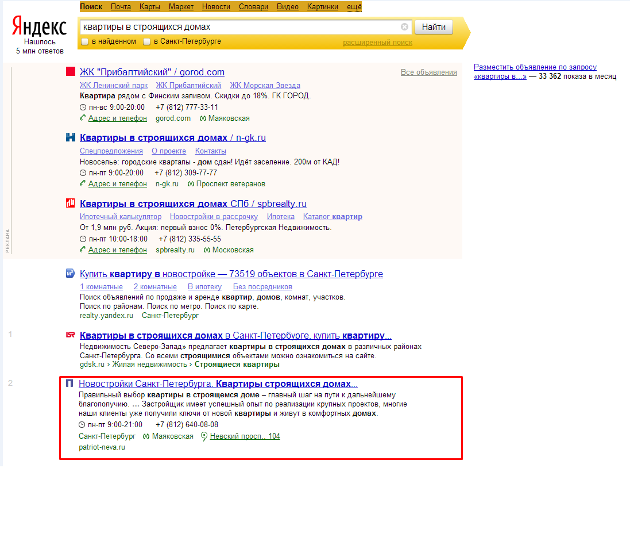Viewport: 630px width, 533px height.
Task: Open Ипотечный калькулятор sitelink
Action: (121, 217)
